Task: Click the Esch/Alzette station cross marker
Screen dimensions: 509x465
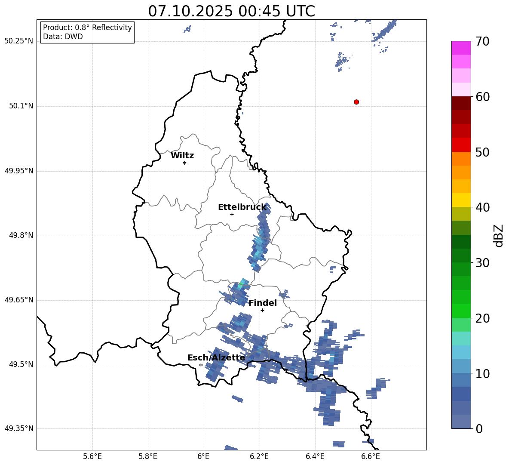Action: click(x=201, y=365)
